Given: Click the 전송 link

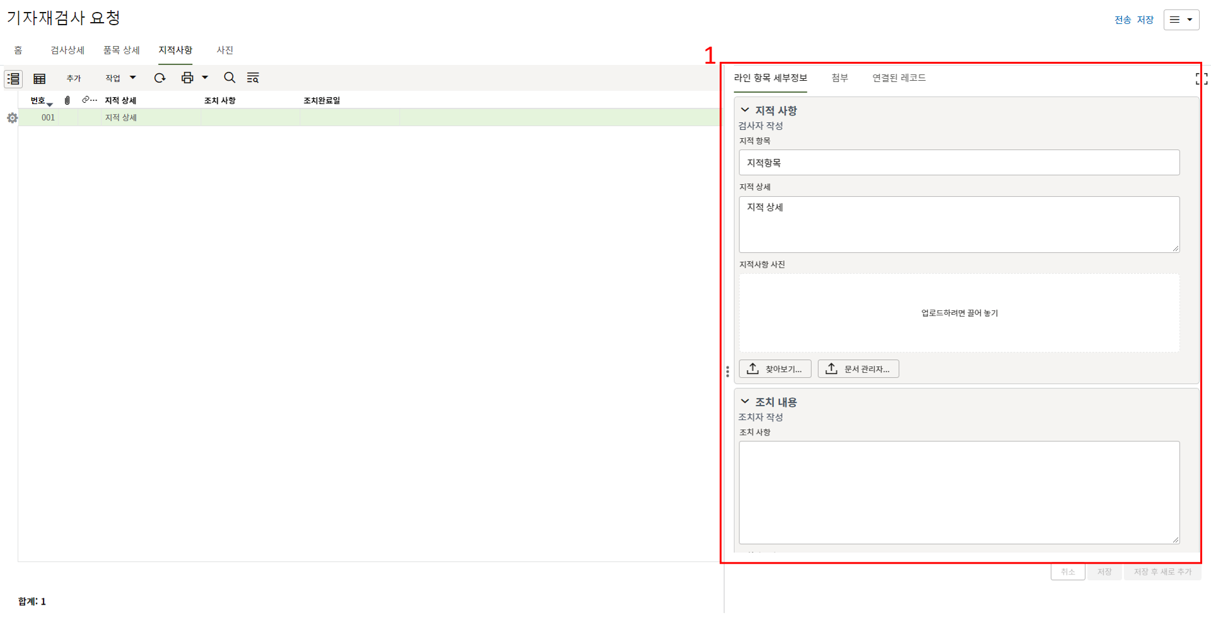Looking at the screenshot, I should click(x=1122, y=20).
